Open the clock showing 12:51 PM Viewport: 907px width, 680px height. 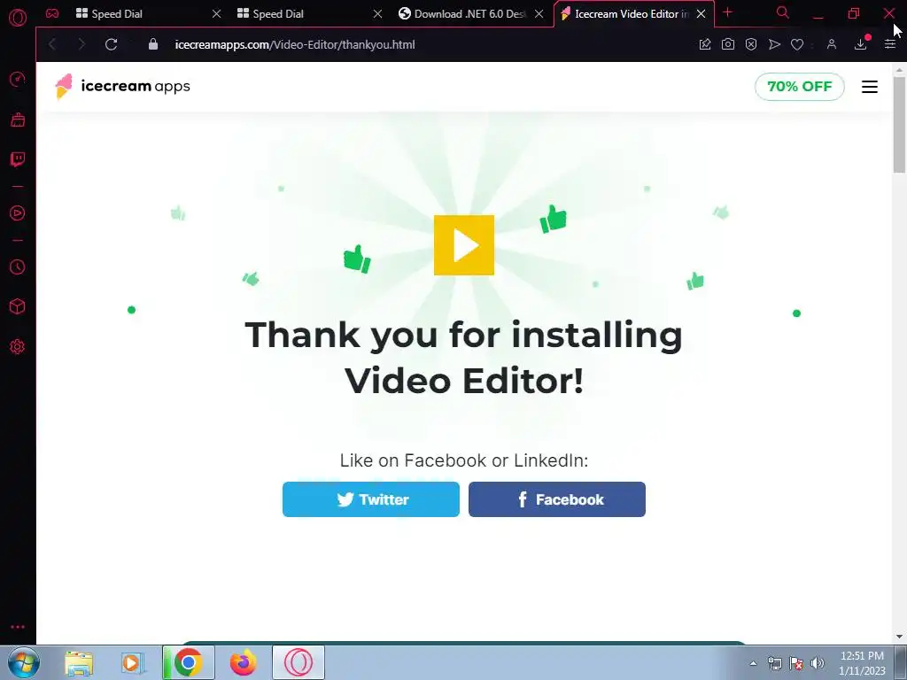tap(862, 663)
